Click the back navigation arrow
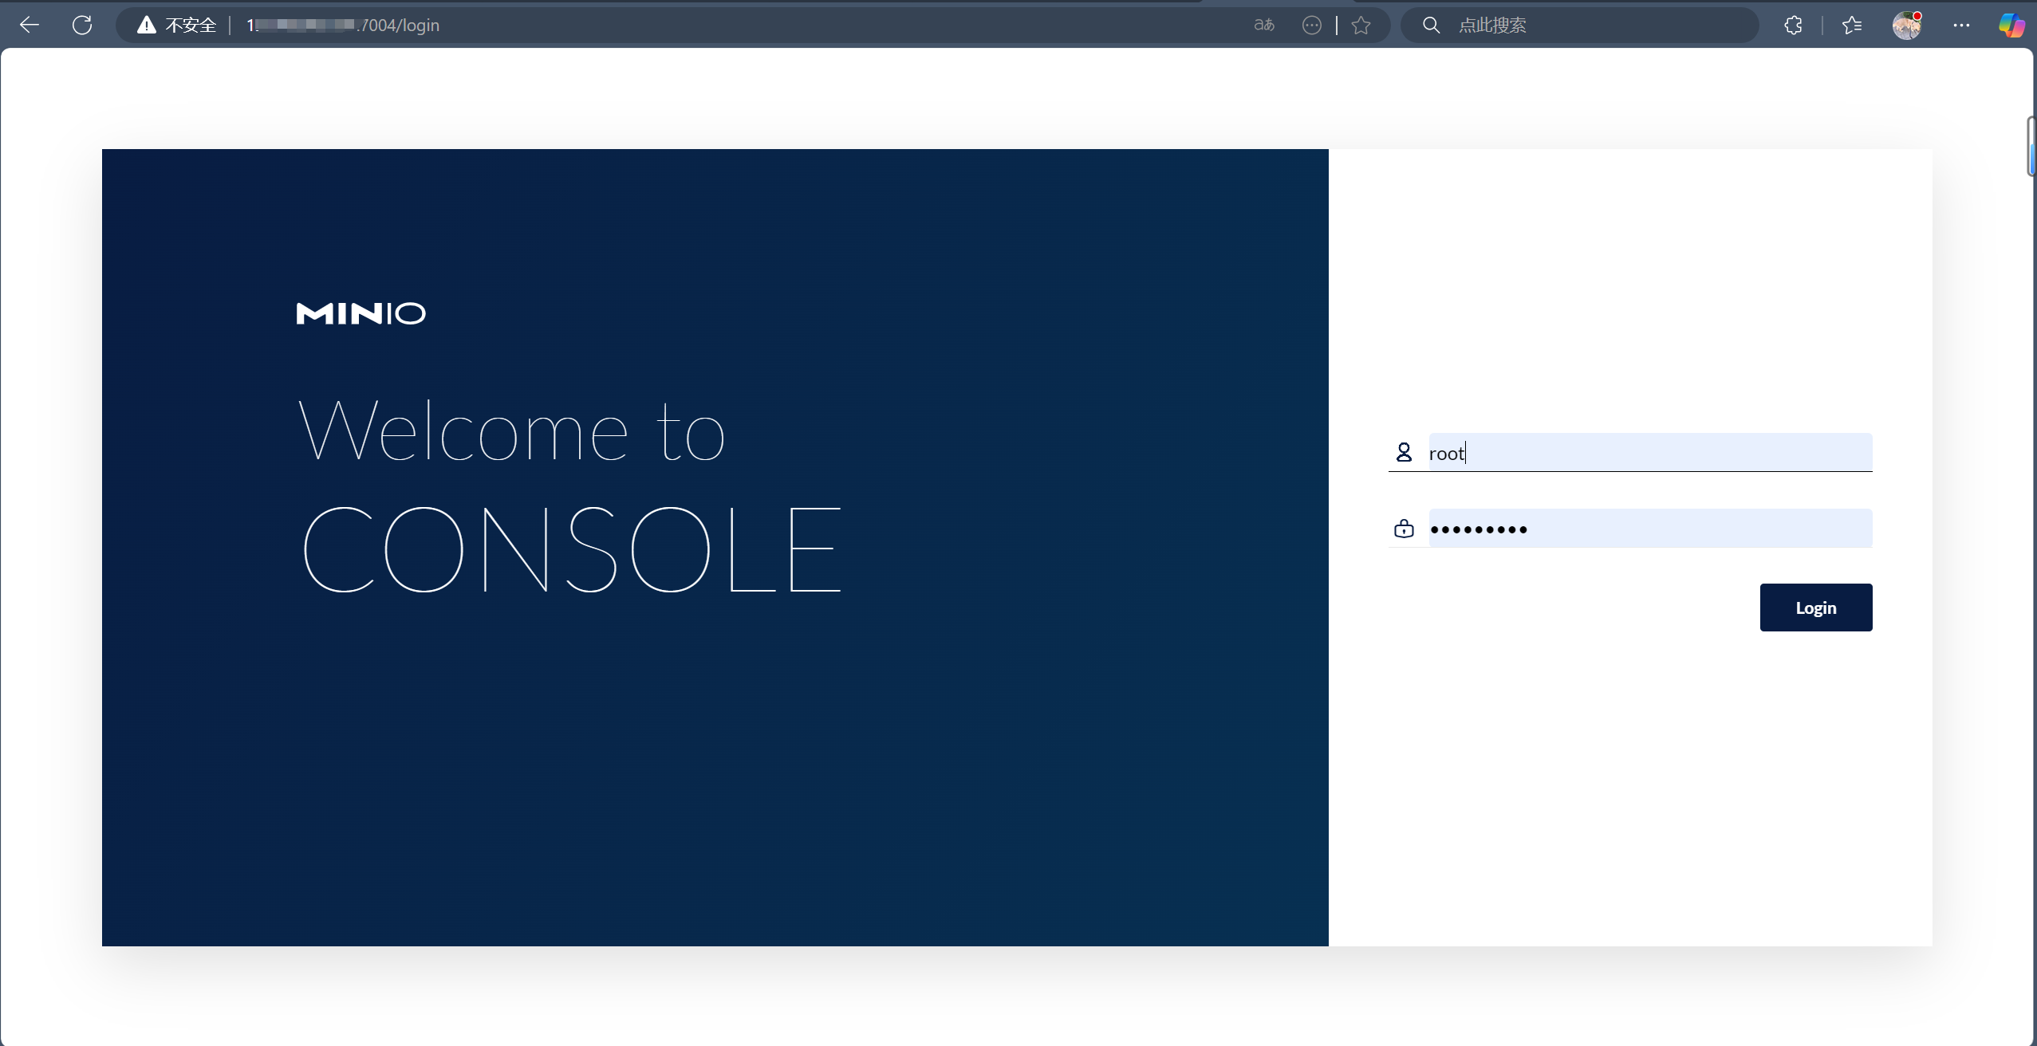Screen dimensions: 2037x1046 (29, 25)
